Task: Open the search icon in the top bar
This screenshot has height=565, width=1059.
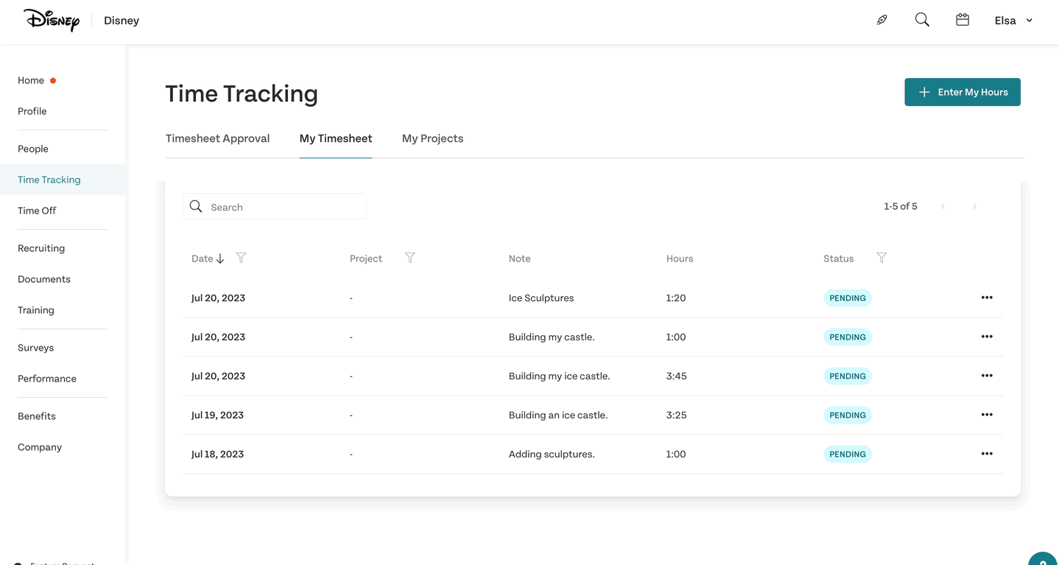Action: [x=921, y=19]
